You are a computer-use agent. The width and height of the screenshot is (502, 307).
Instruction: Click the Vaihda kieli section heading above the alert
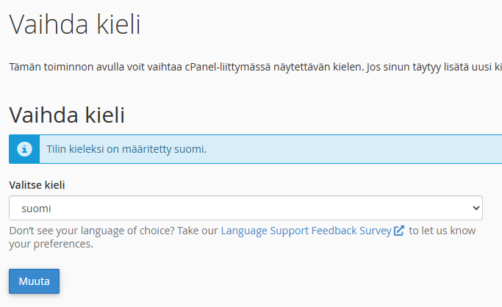67,115
